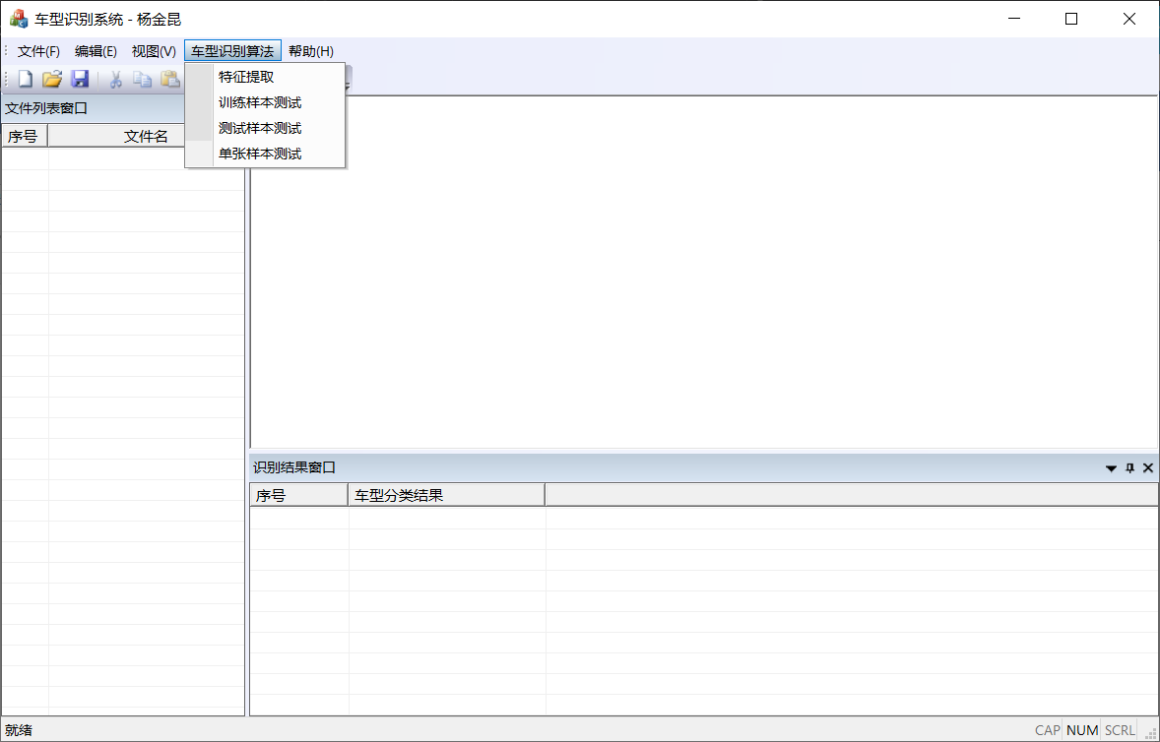The height and width of the screenshot is (742, 1160).
Task: Click the 就绪 status bar text
Action: tap(19, 730)
